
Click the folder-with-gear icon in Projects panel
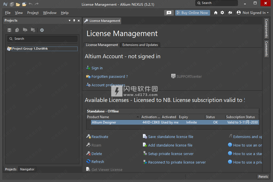point(33,30)
